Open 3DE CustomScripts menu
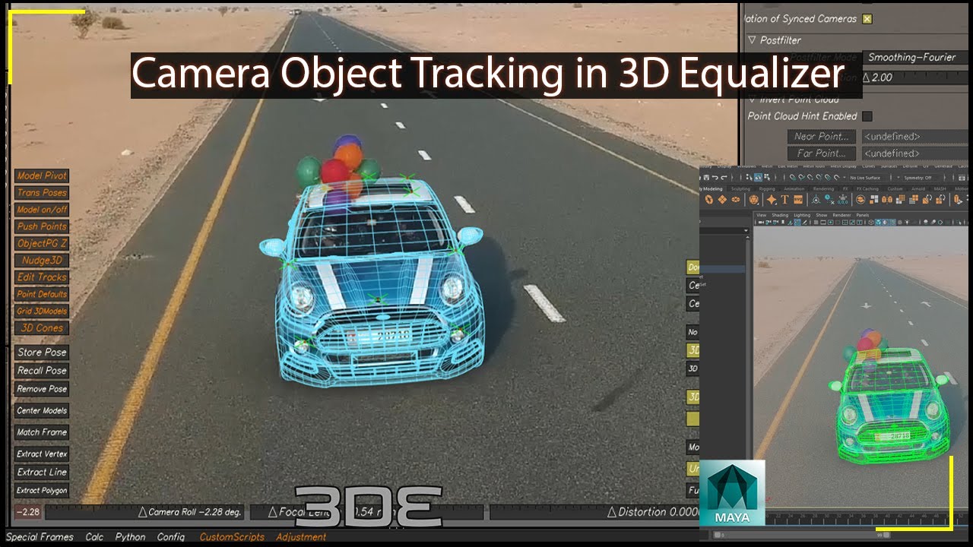Viewport: 973px width, 547px height. coord(232,536)
